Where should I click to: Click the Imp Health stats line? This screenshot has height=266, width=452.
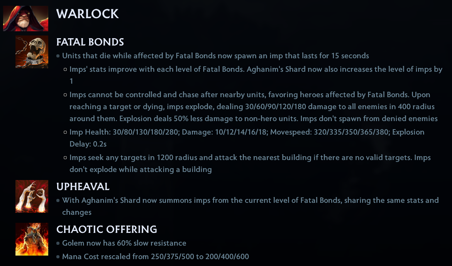tap(247, 132)
